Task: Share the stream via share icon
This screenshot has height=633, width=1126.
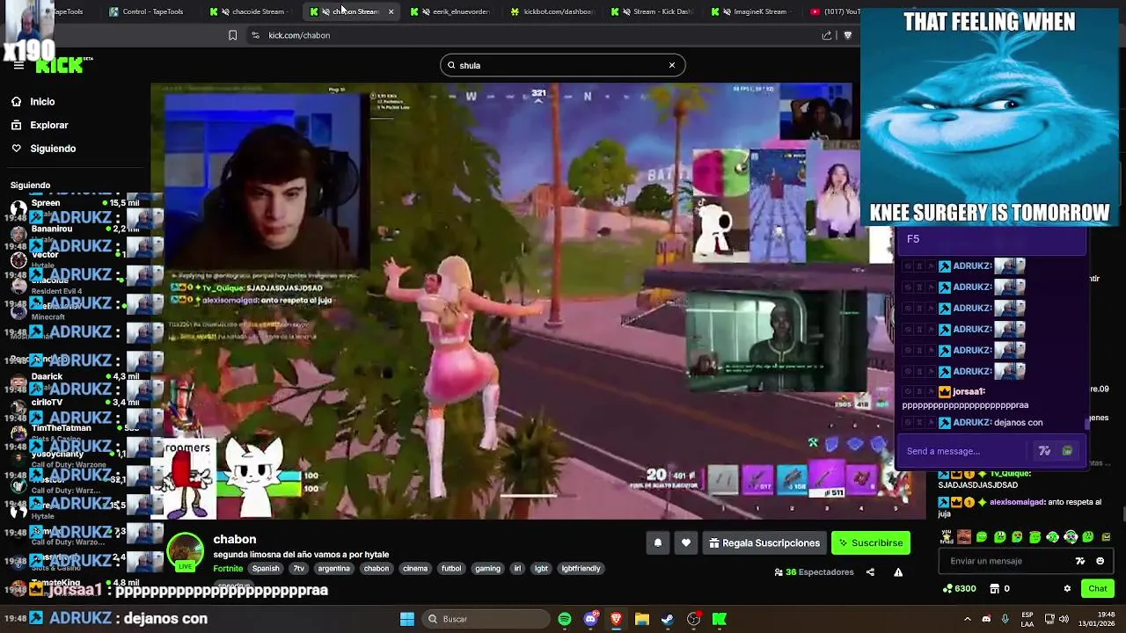Action: (870, 572)
